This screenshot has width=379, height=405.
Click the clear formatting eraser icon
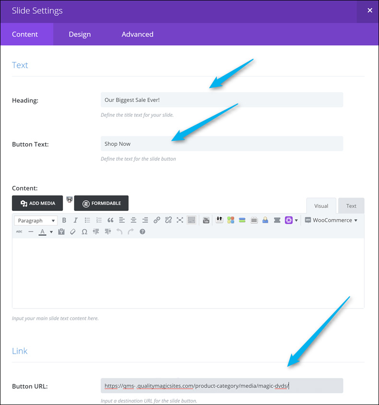coord(73,232)
